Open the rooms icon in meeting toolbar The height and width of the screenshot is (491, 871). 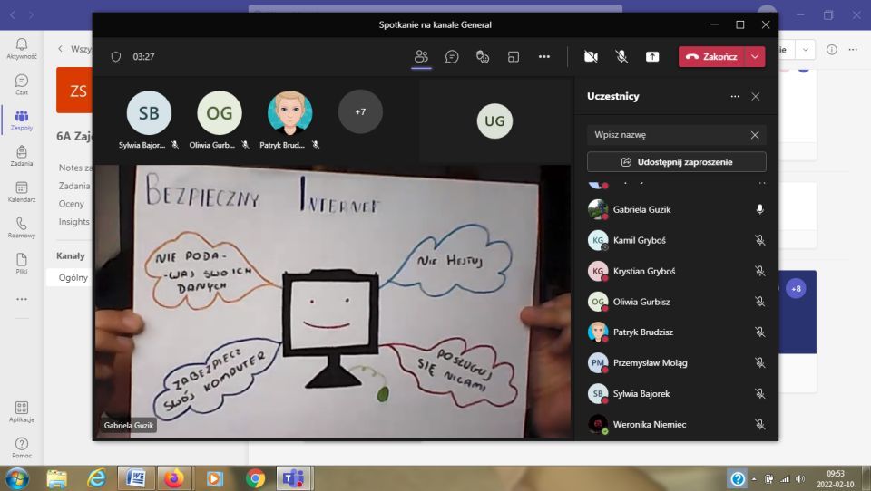click(x=514, y=56)
